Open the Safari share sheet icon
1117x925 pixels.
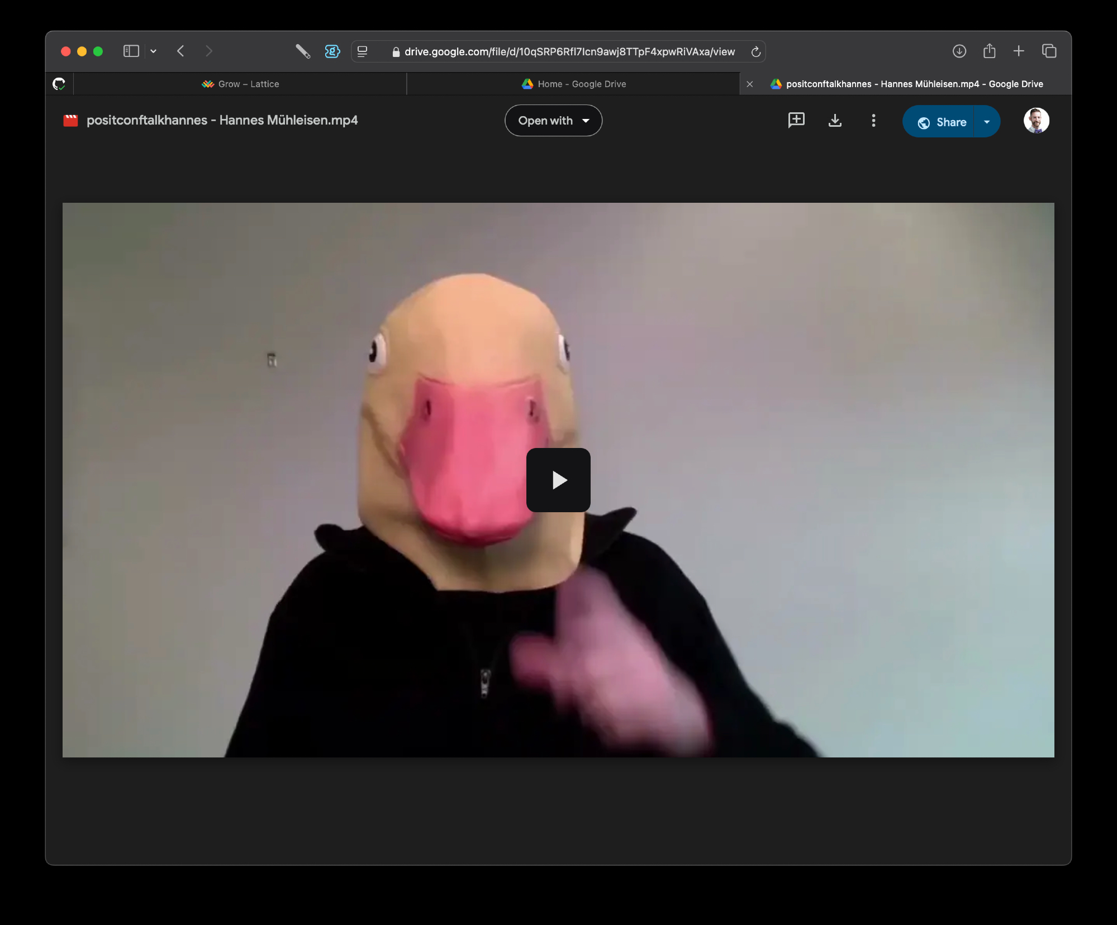point(989,51)
